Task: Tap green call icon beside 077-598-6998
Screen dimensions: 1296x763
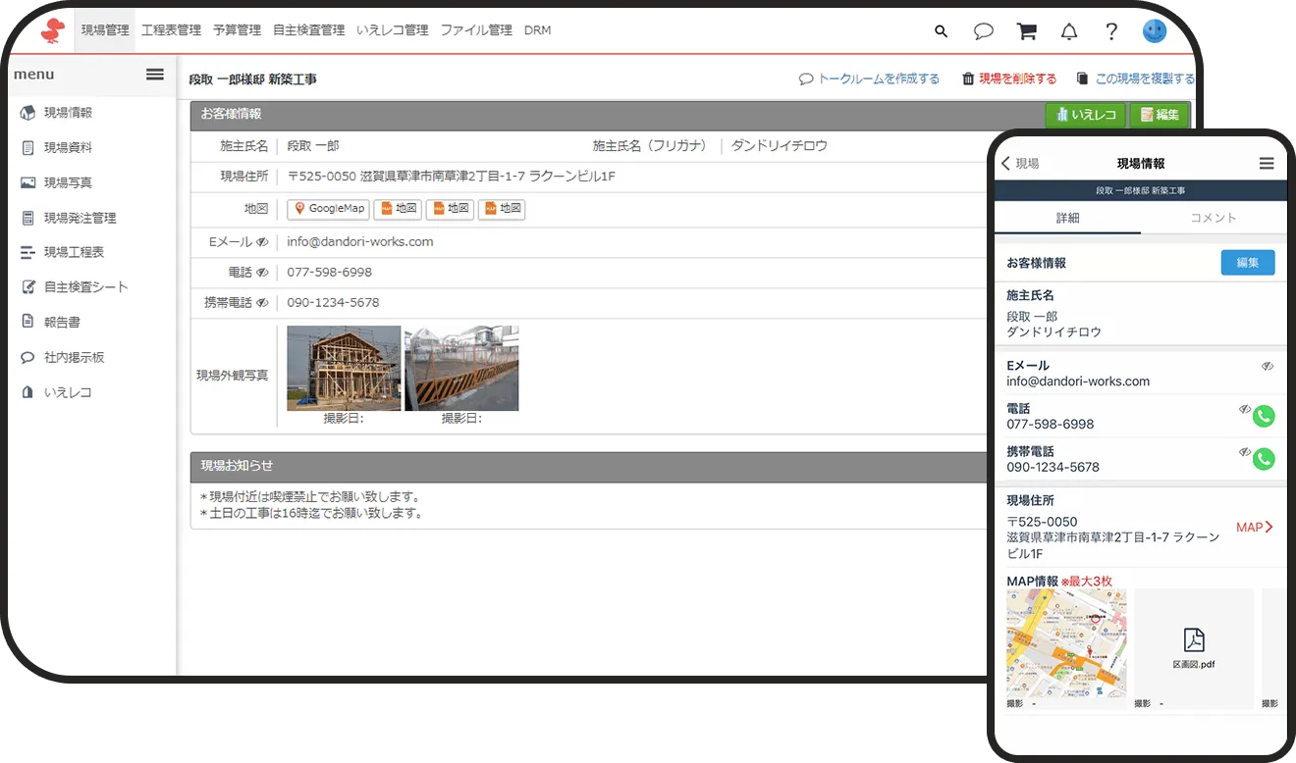Action: pyautogui.click(x=1264, y=417)
